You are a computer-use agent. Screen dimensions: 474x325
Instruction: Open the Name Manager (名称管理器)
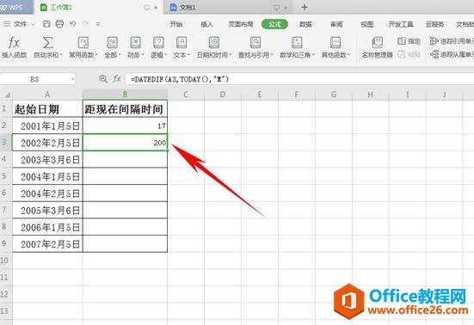[377, 47]
